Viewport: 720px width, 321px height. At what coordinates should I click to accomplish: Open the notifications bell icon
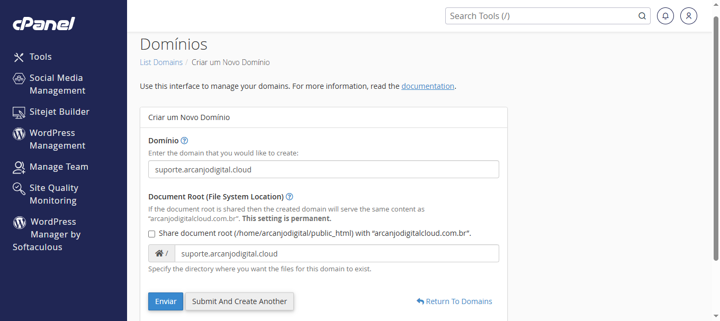(665, 16)
